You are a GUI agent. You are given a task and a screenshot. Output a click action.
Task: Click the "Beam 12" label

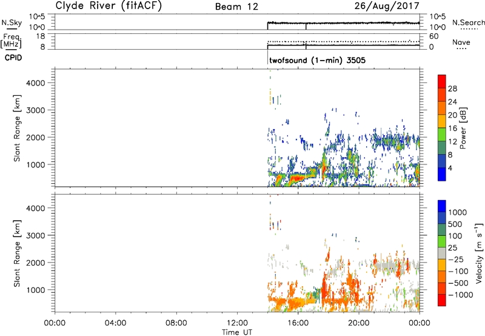click(236, 7)
